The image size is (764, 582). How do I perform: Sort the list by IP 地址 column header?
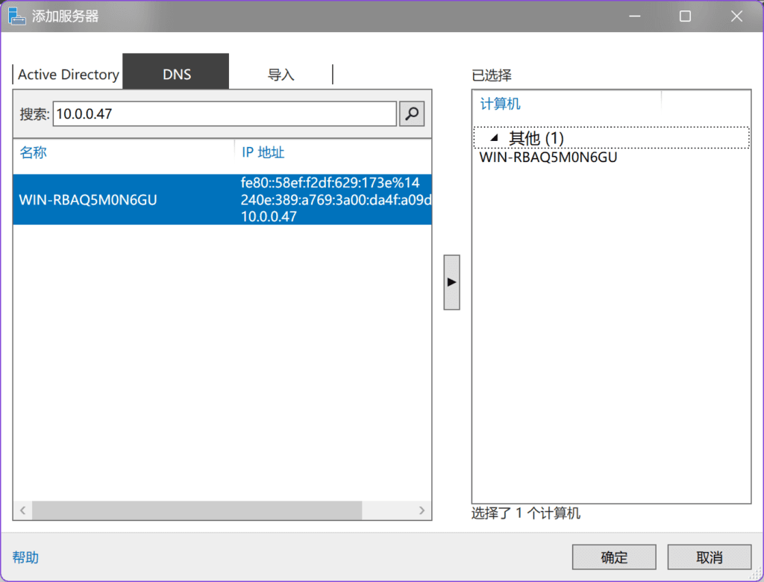(x=263, y=153)
